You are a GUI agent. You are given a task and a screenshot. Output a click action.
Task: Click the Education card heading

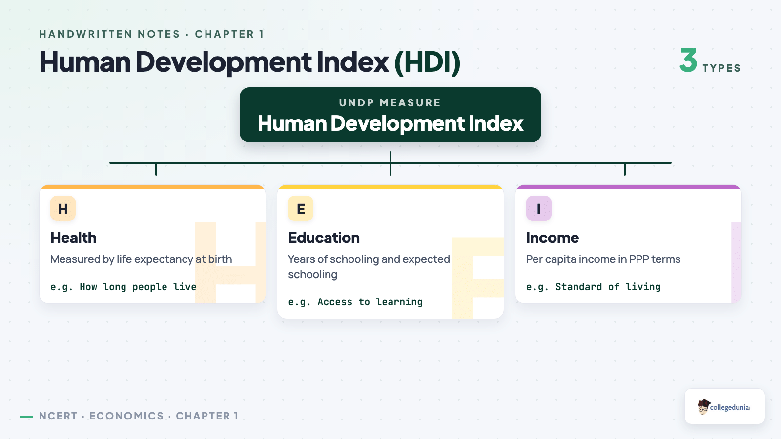(324, 238)
